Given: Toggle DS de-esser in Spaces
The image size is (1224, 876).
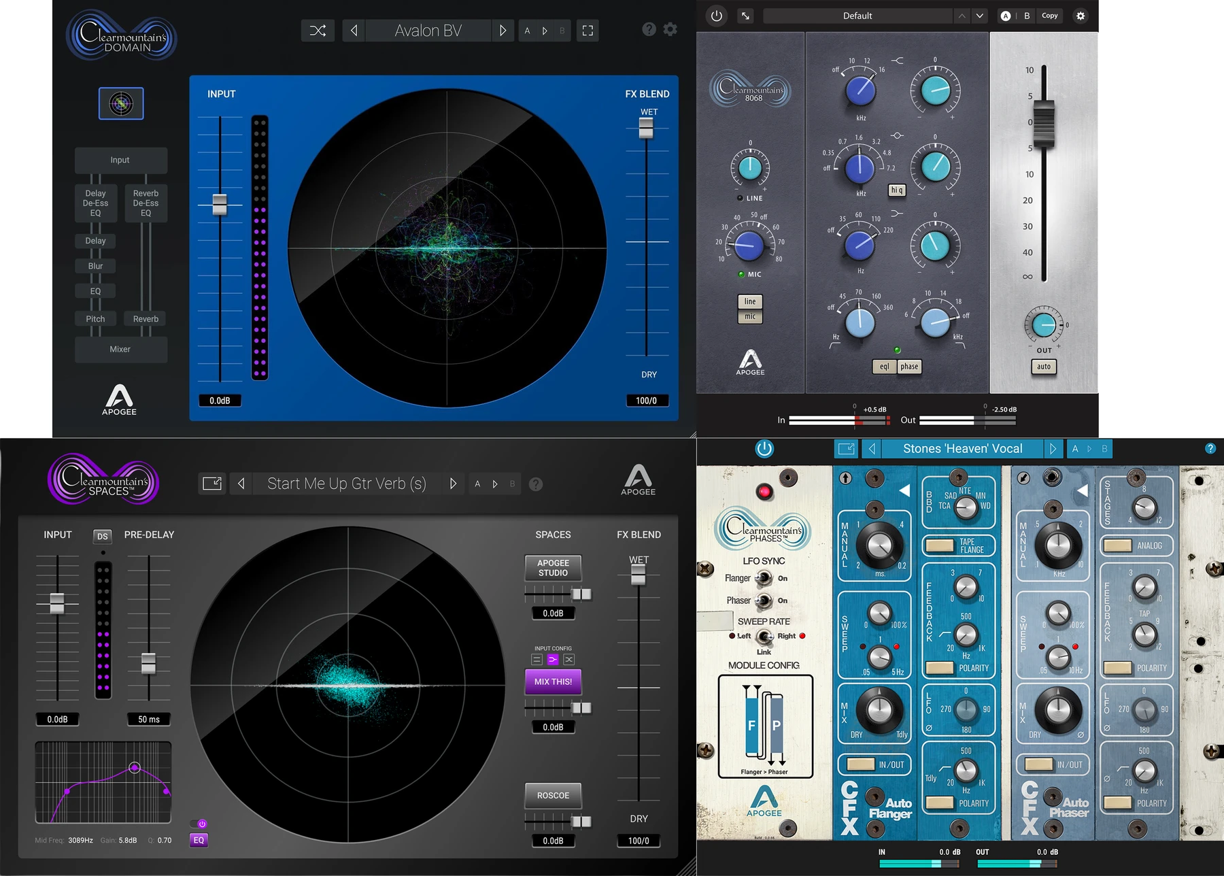Looking at the screenshot, I should click(x=102, y=536).
